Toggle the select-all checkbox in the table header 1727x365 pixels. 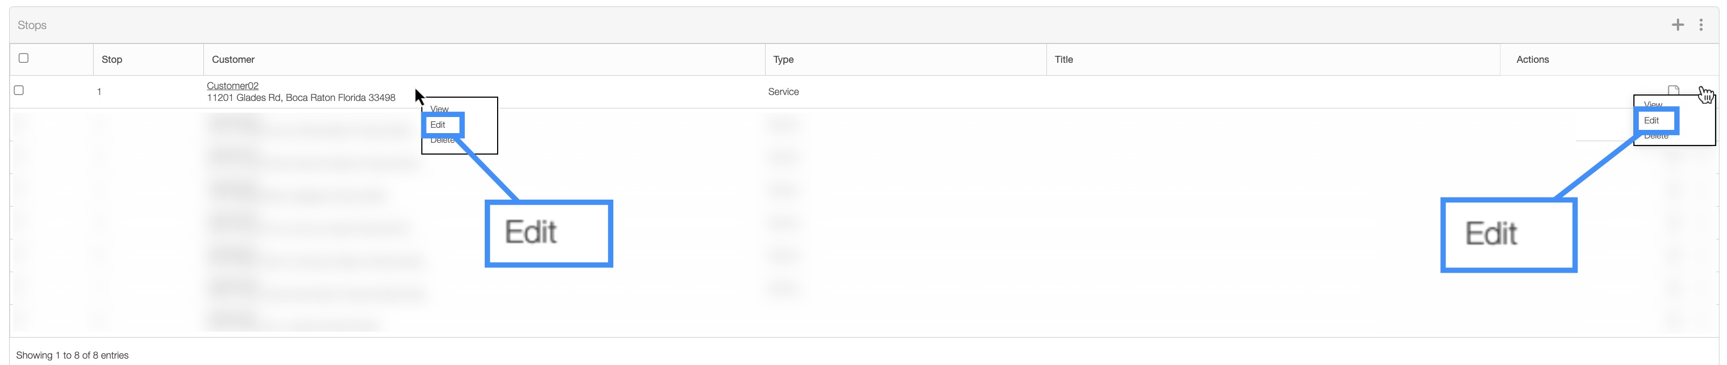(x=24, y=58)
